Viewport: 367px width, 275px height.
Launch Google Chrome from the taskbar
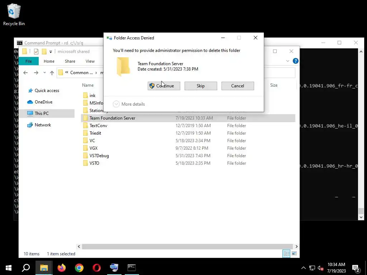[x=79, y=268]
